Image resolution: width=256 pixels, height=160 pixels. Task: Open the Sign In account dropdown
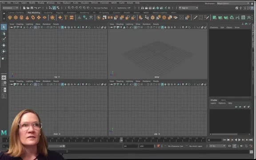pyautogui.click(x=188, y=8)
